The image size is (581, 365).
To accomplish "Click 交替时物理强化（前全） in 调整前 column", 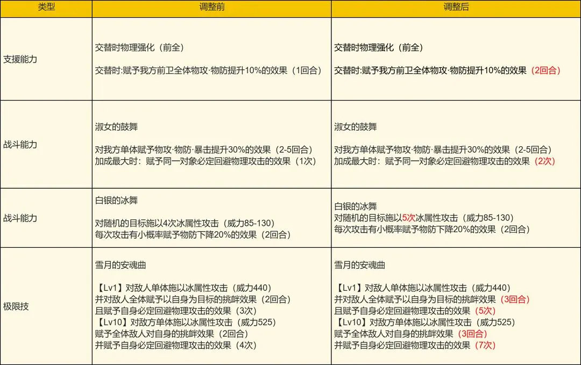I will click(140, 47).
